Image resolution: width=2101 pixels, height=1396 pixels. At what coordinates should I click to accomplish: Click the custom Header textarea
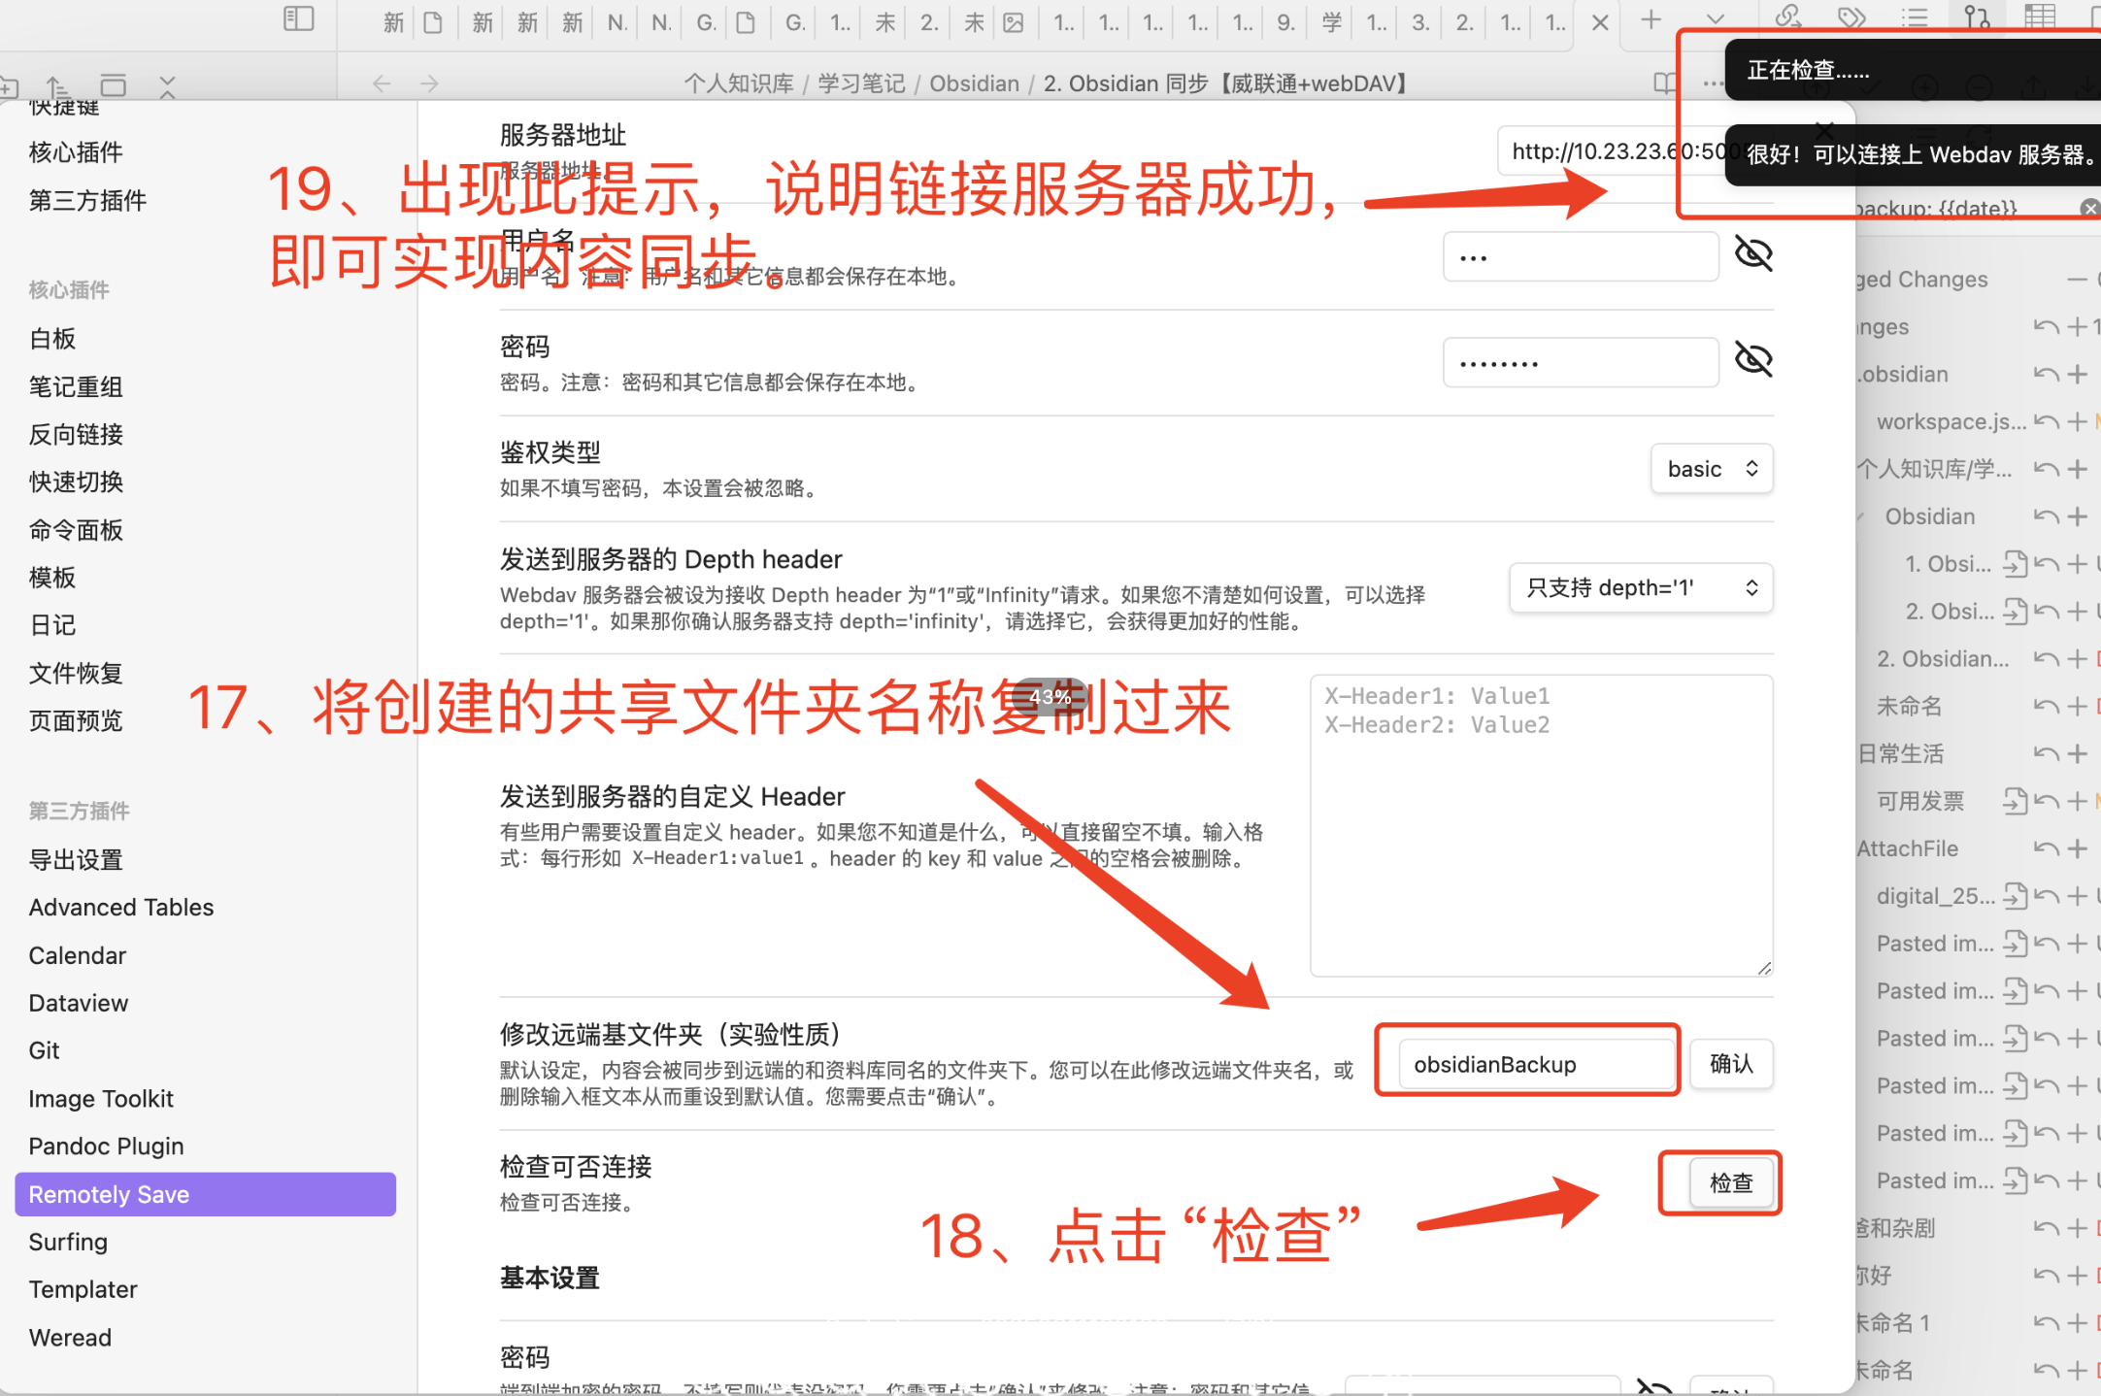coord(1540,825)
